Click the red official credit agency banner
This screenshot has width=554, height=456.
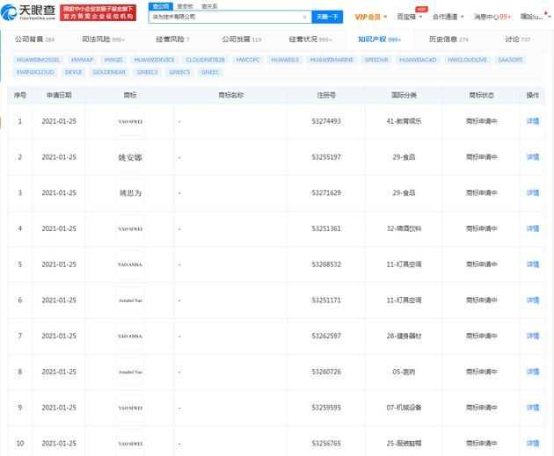click(x=98, y=12)
